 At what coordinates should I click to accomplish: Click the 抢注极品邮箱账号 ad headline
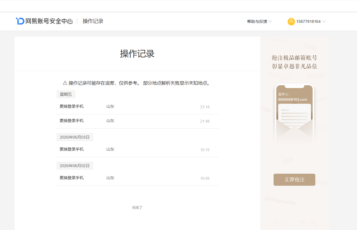pos(294,58)
